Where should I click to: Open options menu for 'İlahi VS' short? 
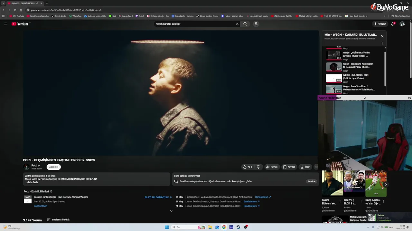point(362,201)
